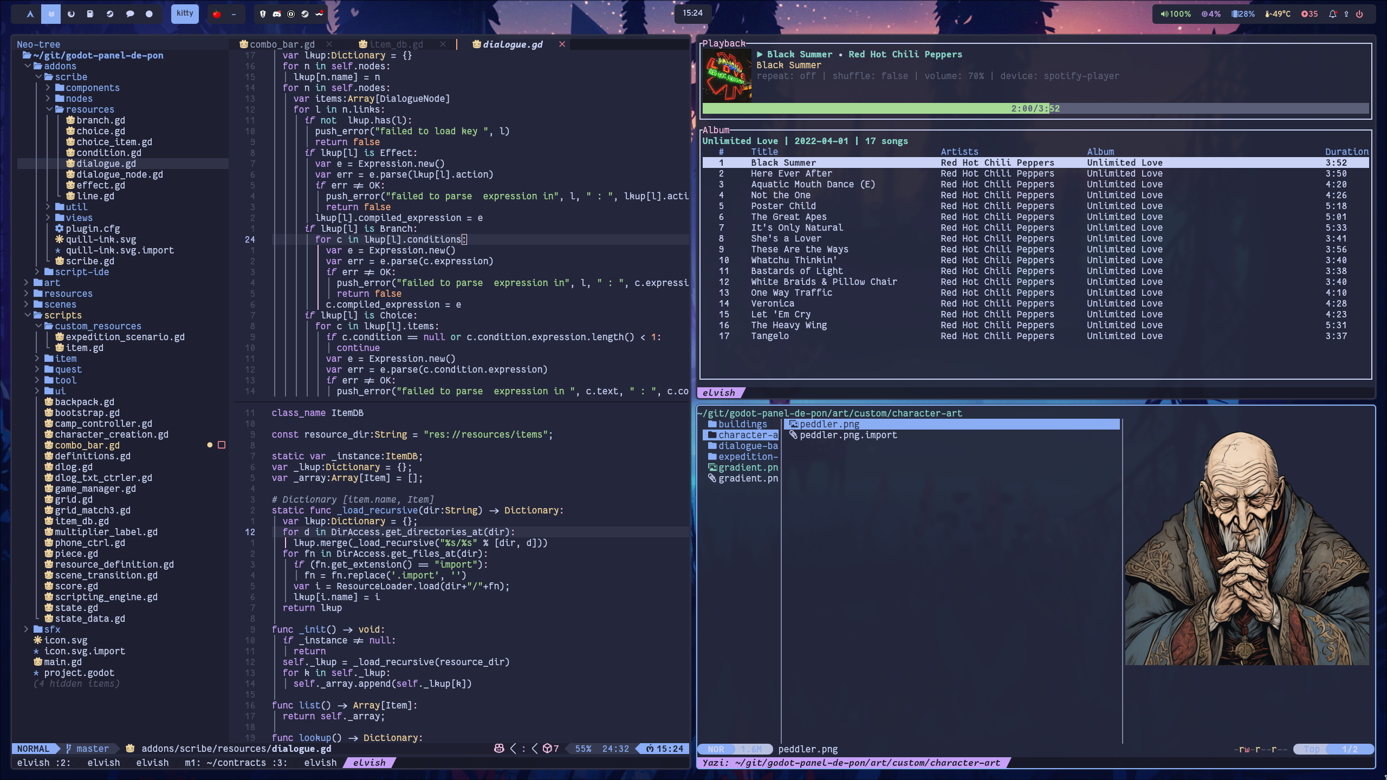Click the Steam tray icon
The width and height of the screenshot is (1387, 780).
305,14
